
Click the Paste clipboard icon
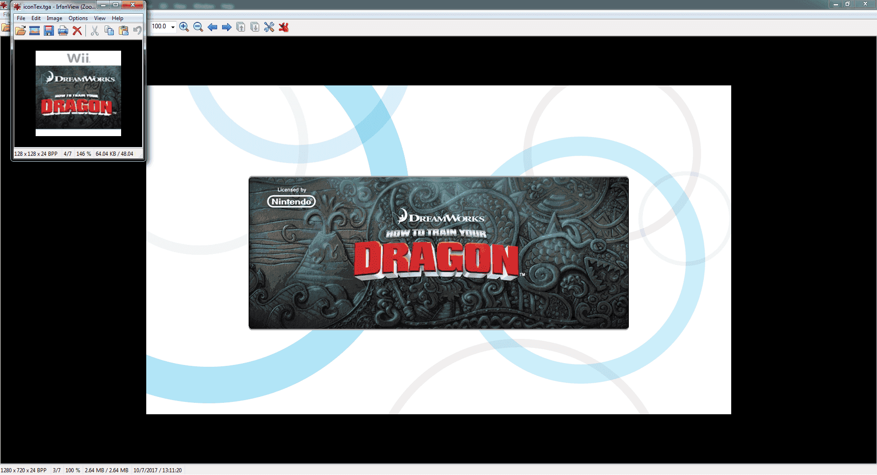click(123, 31)
